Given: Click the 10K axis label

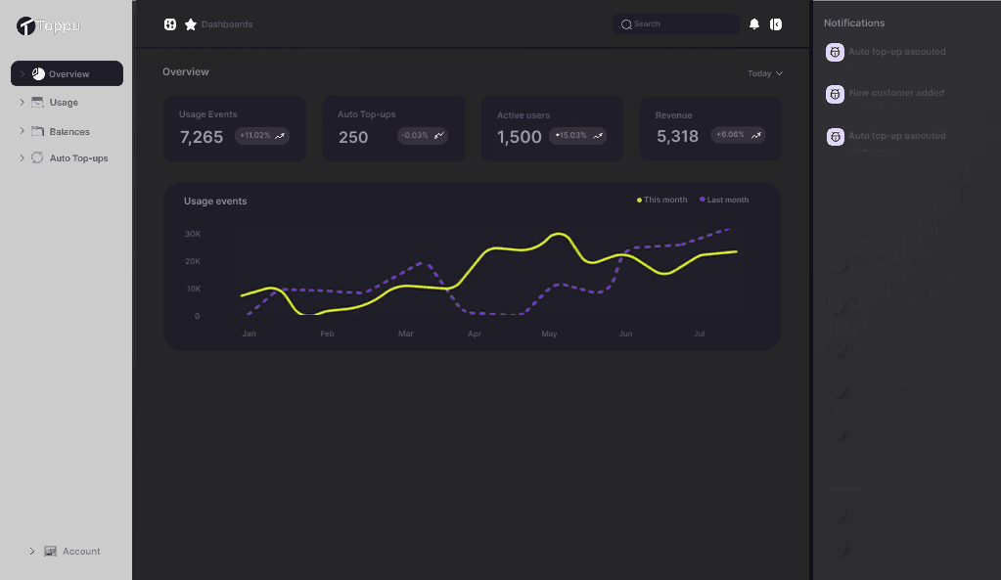Looking at the screenshot, I should [x=194, y=290].
